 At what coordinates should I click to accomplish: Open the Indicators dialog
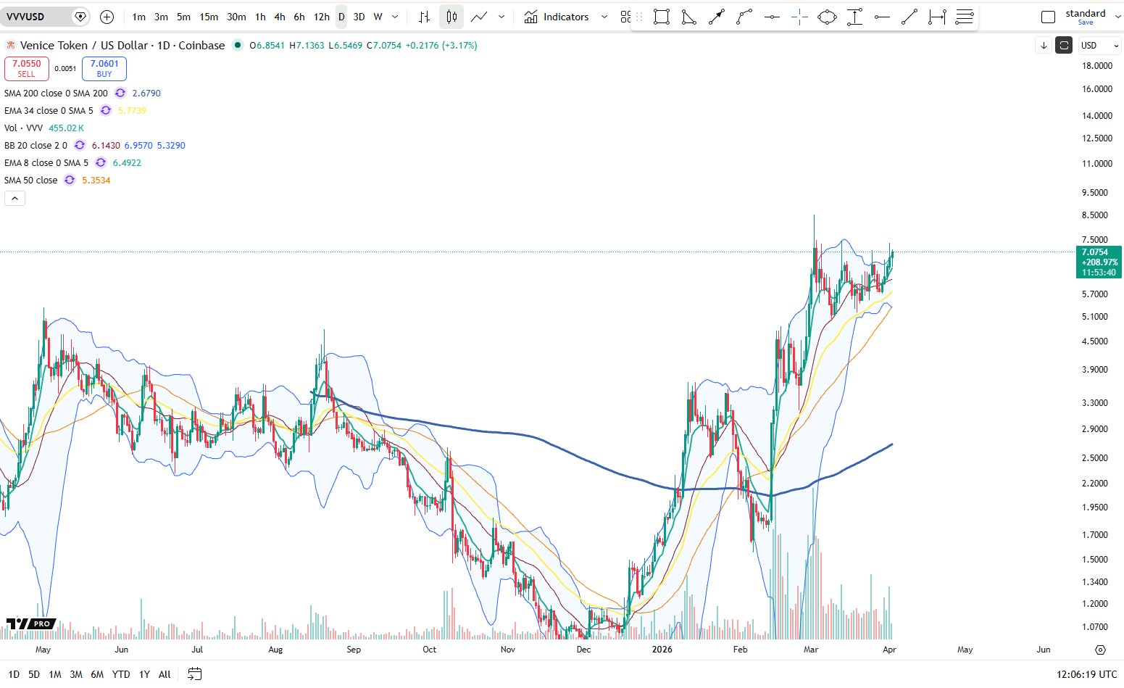click(557, 17)
